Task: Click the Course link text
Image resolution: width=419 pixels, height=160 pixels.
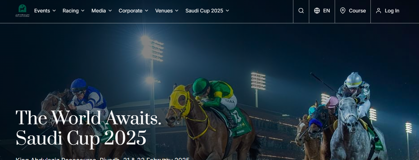Action: [x=357, y=11]
